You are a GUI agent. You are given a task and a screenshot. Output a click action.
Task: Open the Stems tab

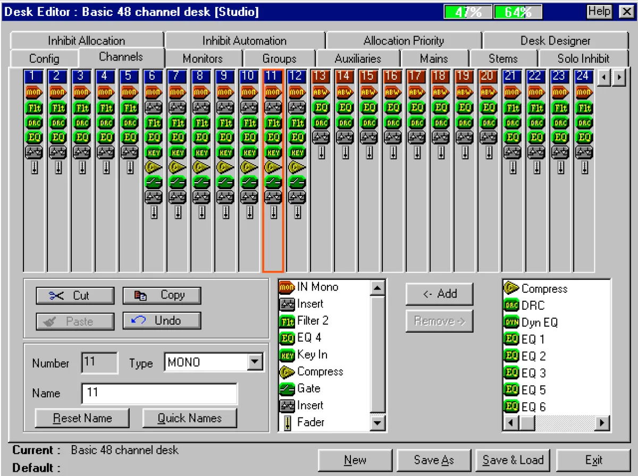503,58
